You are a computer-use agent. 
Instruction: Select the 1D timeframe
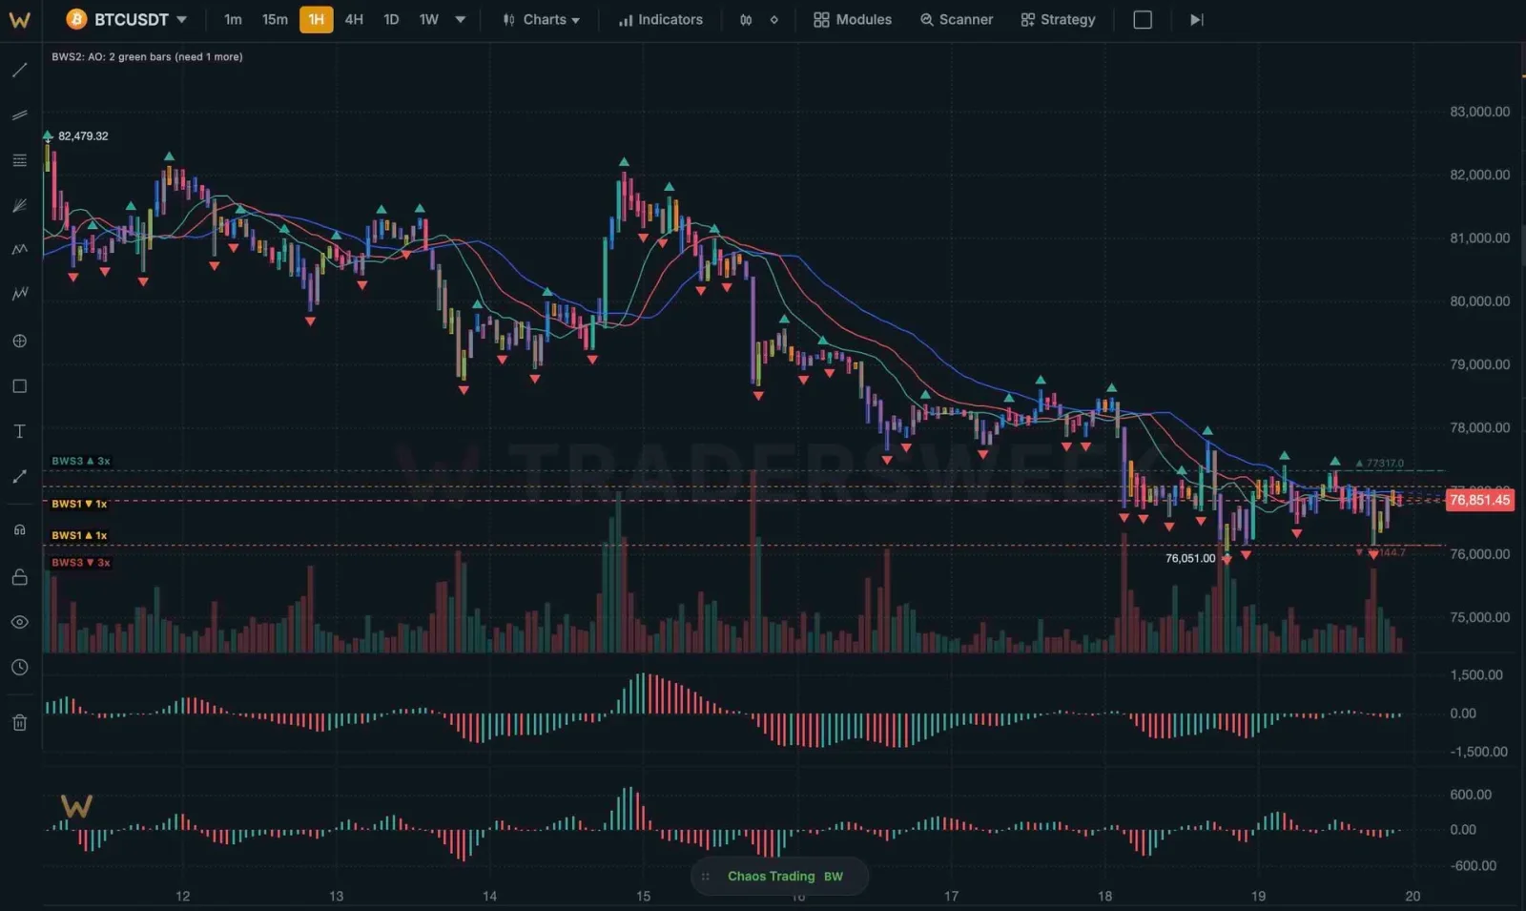click(x=391, y=19)
